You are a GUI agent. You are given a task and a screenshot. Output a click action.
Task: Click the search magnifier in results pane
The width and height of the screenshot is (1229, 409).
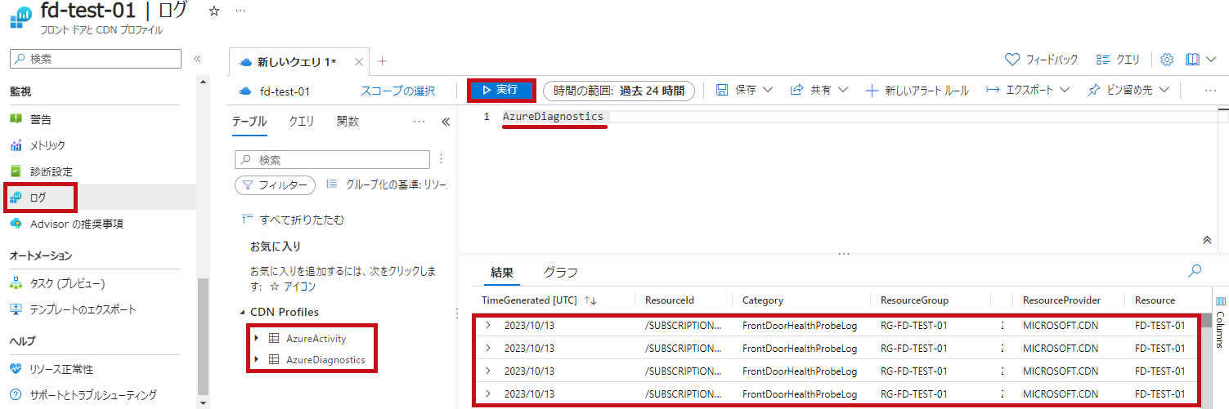click(x=1195, y=270)
